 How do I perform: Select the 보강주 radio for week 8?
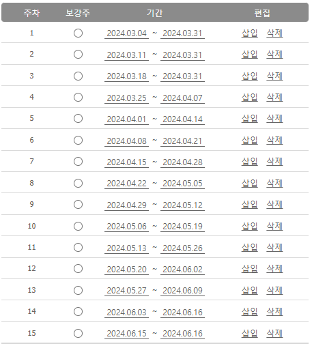click(x=78, y=184)
